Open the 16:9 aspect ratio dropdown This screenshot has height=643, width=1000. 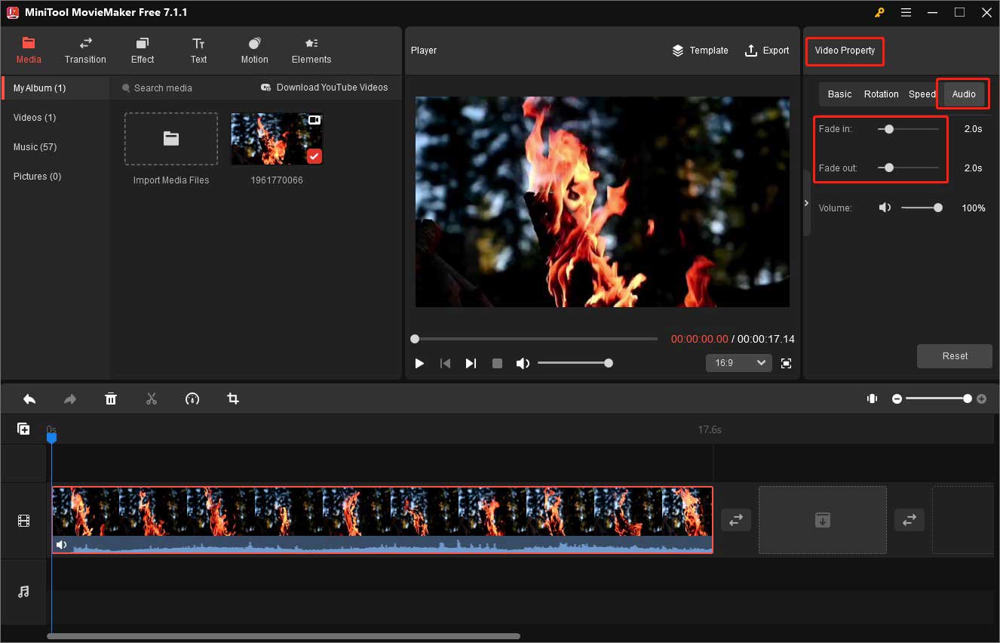click(738, 363)
